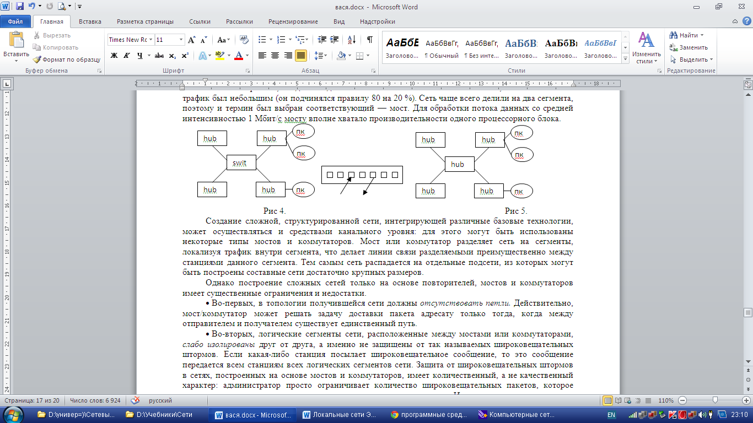Open borders dropdown arrow
The width and height of the screenshot is (753, 423).
[369, 56]
